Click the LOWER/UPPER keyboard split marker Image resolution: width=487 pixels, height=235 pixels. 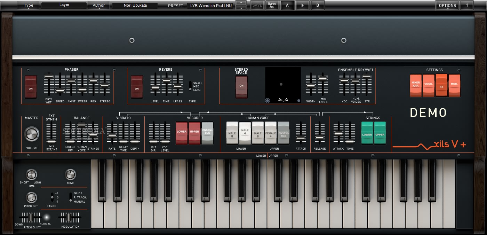click(267, 156)
